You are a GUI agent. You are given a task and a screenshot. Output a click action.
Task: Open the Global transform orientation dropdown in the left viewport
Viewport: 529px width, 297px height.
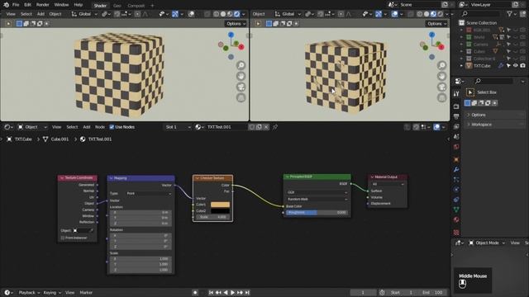[x=84, y=14]
